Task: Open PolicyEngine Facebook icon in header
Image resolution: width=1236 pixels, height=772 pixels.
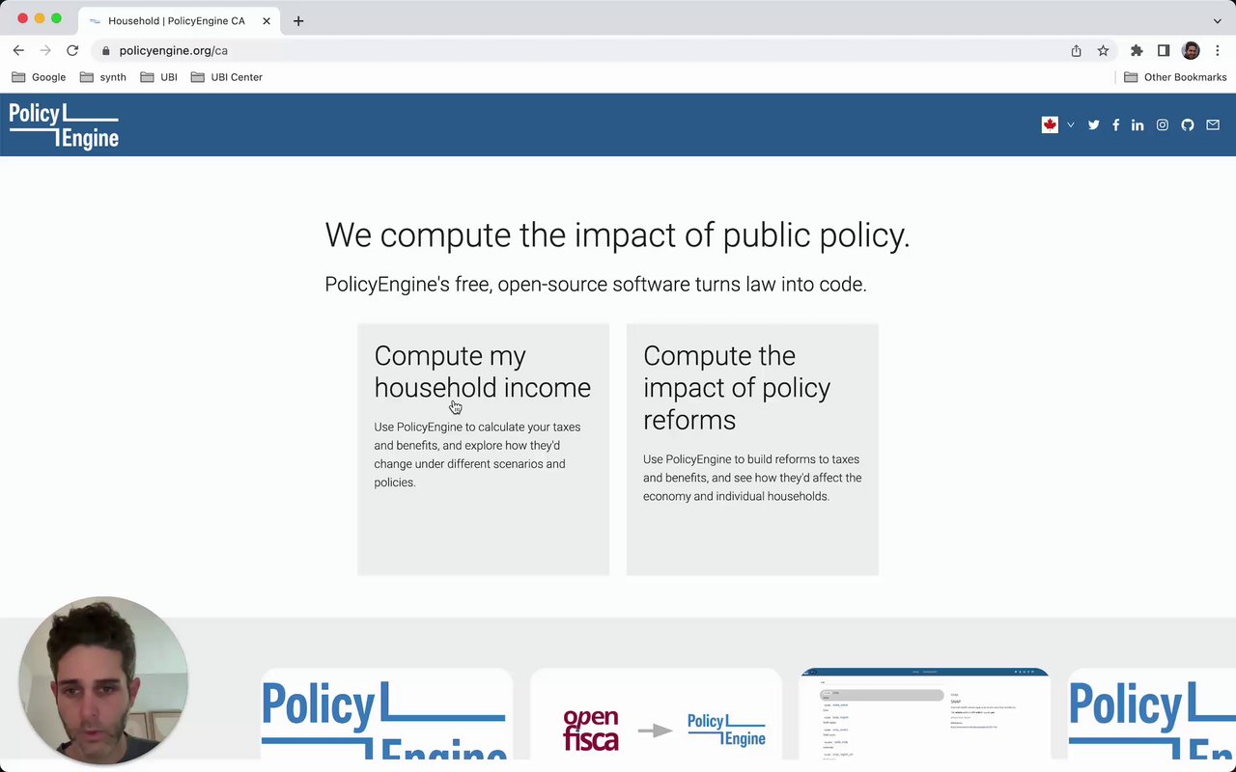Action: [1115, 124]
